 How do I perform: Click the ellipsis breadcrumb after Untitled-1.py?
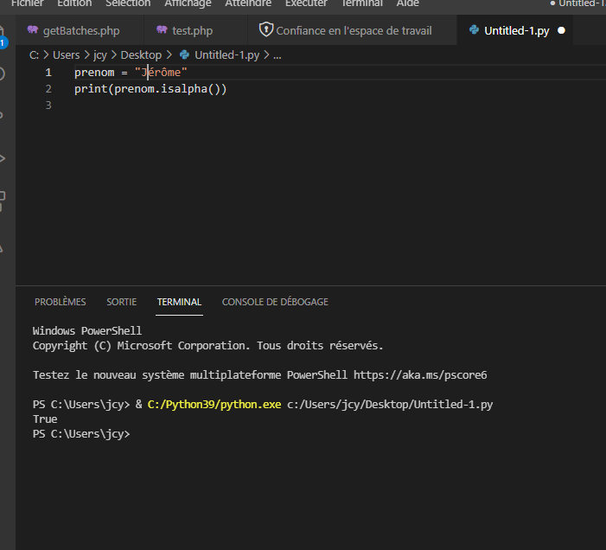pos(277,55)
